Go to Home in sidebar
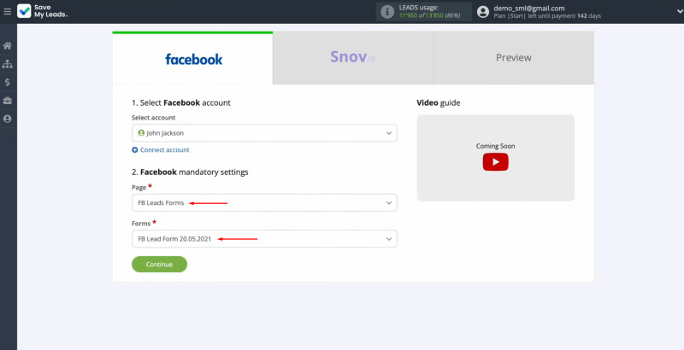Screen dimensions: 684x350 pyautogui.click(x=8, y=45)
